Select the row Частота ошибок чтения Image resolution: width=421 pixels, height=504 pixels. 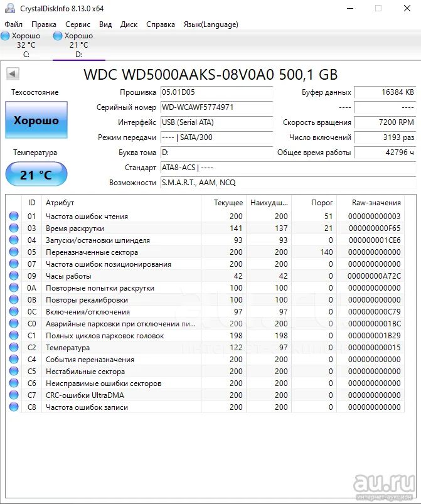tap(205, 217)
